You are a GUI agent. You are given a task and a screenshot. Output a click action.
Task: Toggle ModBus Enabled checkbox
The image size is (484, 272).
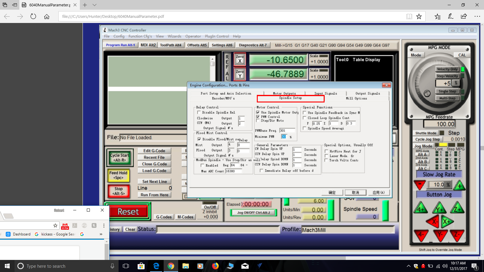pyautogui.click(x=202, y=165)
